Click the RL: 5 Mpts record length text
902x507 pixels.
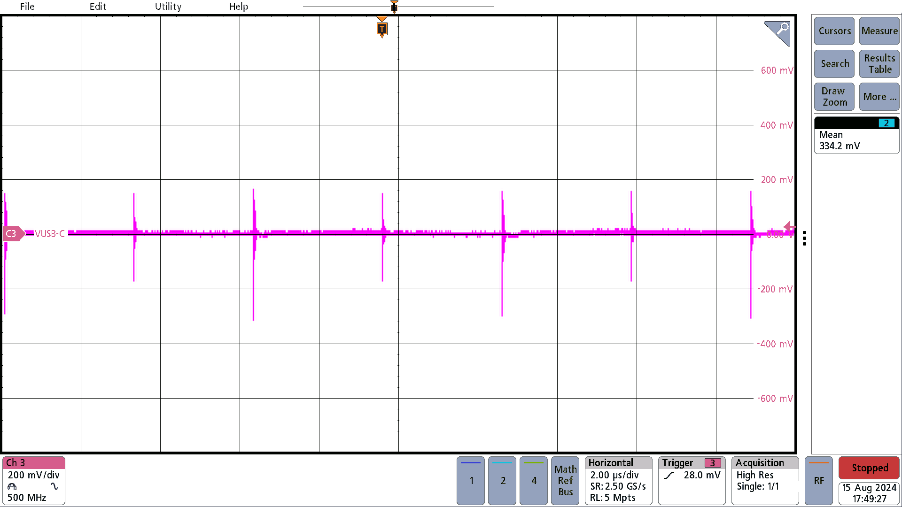pos(613,498)
